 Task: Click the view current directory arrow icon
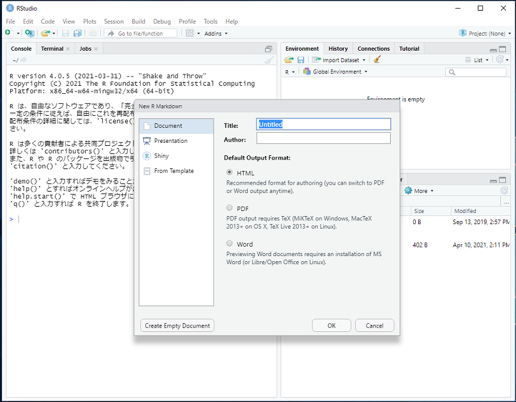click(23, 60)
